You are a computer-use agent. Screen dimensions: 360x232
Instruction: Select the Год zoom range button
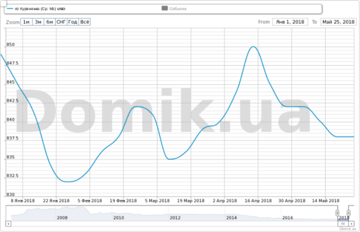coord(73,22)
